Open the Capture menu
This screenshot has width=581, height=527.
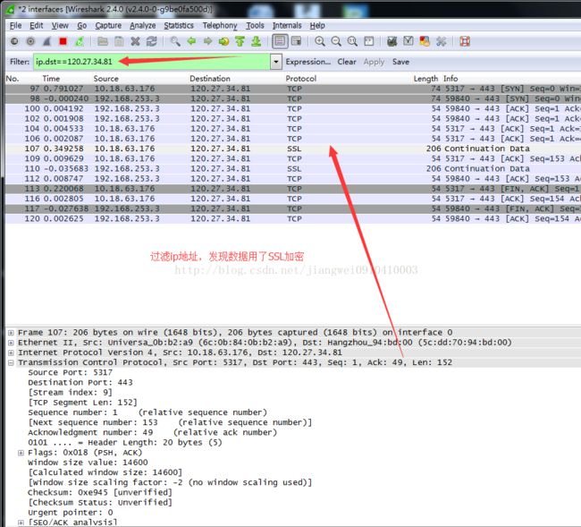[x=108, y=26]
